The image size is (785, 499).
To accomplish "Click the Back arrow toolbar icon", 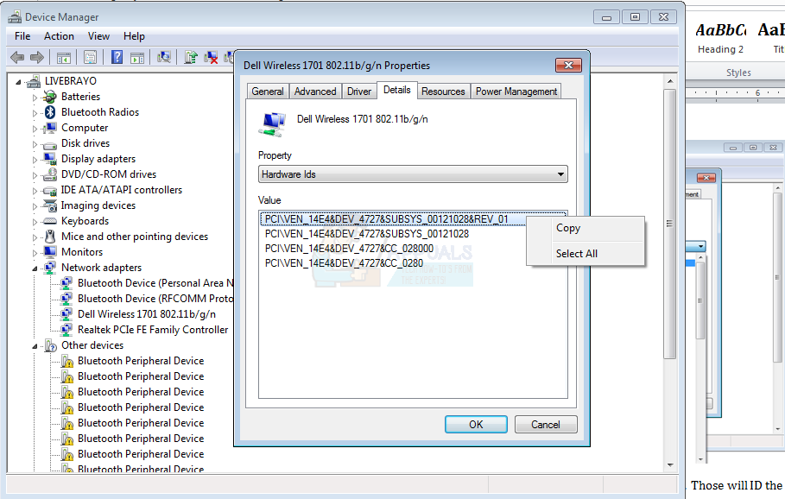I will (17, 57).
